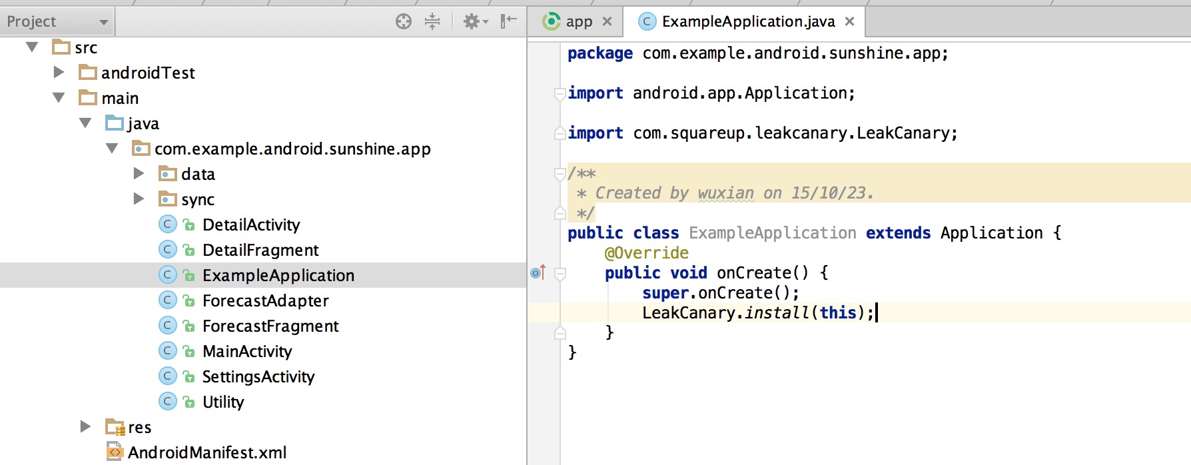Image resolution: width=1191 pixels, height=465 pixels.
Task: Click onCreate() in method declaration
Action: 762,273
